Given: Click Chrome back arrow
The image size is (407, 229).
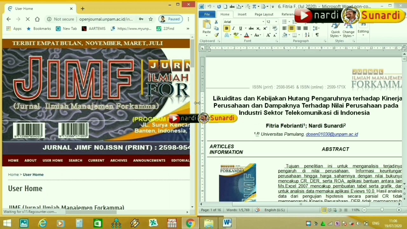Looking at the screenshot, I should click(x=9, y=19).
